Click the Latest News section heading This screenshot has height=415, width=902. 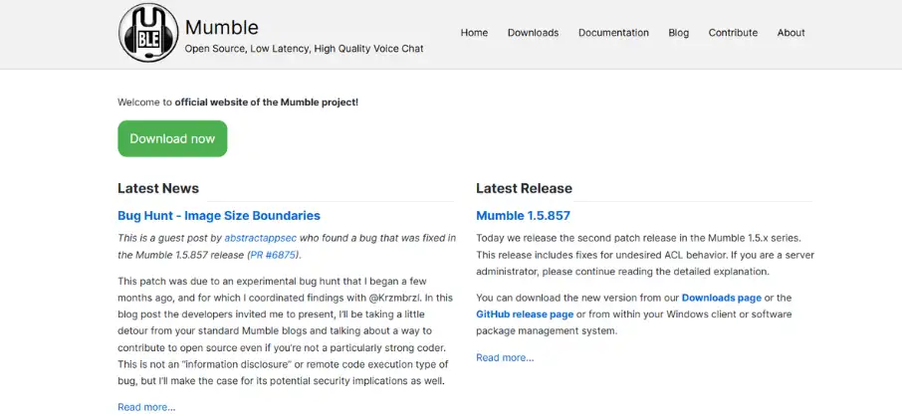pos(158,188)
